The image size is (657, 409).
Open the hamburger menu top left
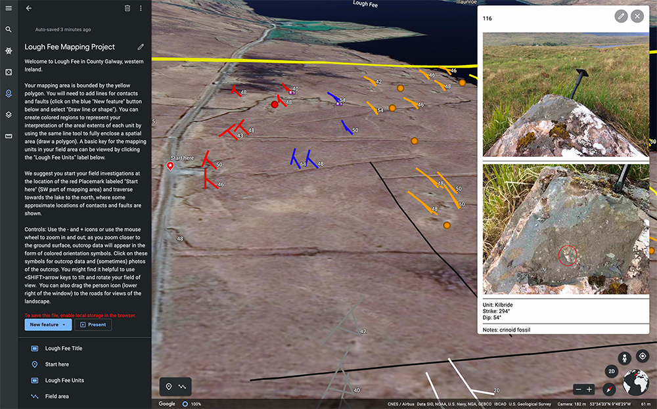point(8,8)
